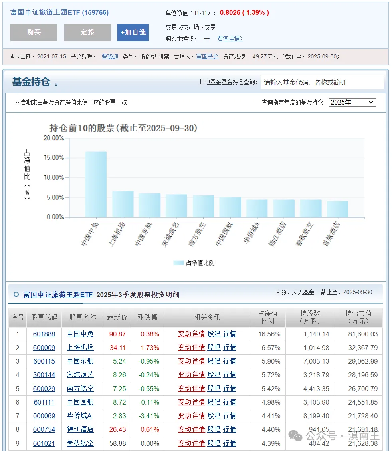
Task: Open 中国国航 stock name link
Action: (80, 402)
